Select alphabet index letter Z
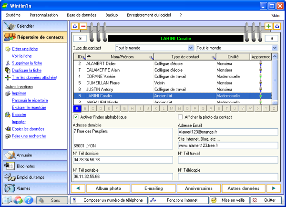This screenshot has width=286, height=207. coord(274,109)
